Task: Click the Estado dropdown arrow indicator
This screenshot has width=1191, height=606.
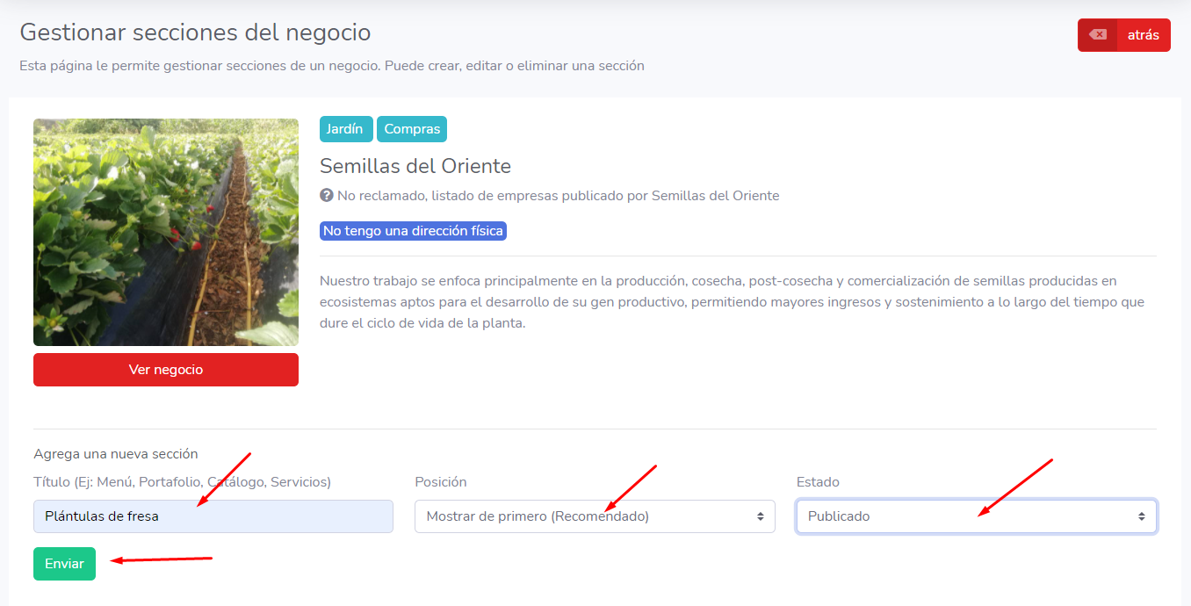Action: [1141, 516]
